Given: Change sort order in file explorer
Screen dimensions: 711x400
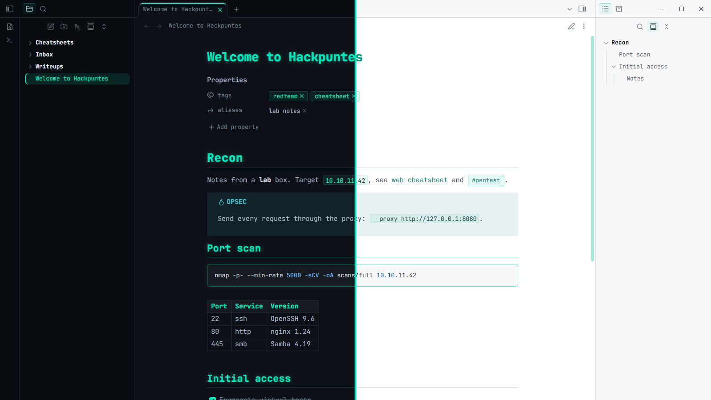Looking at the screenshot, I should pos(77,27).
